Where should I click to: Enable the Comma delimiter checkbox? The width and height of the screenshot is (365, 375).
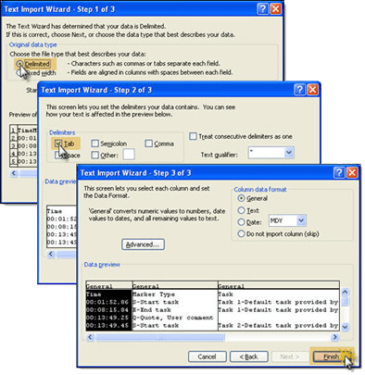tap(148, 144)
